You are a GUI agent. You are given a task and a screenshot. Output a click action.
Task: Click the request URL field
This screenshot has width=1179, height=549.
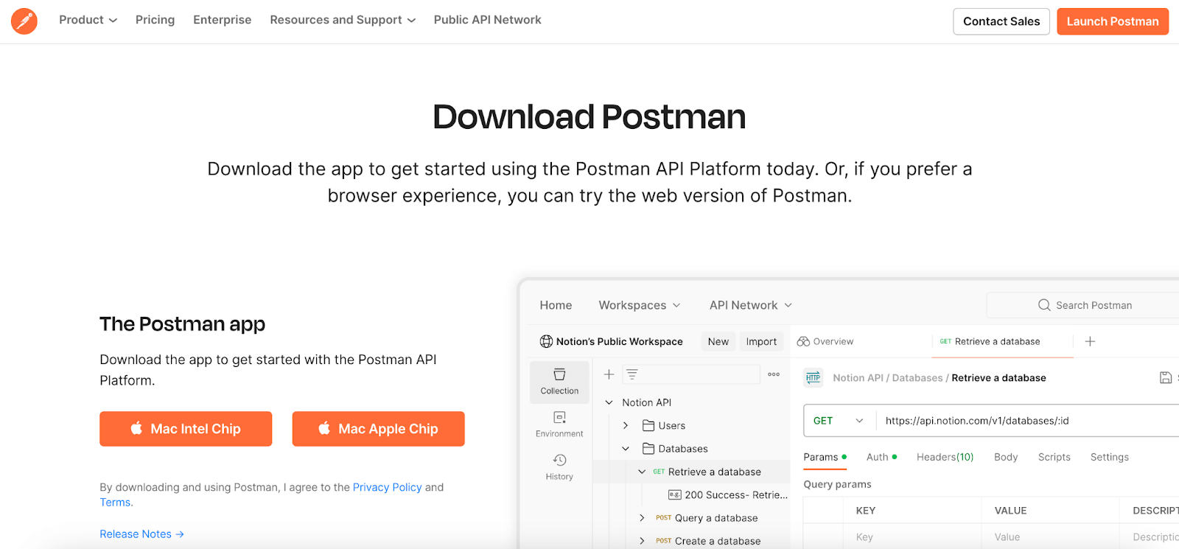1028,421
